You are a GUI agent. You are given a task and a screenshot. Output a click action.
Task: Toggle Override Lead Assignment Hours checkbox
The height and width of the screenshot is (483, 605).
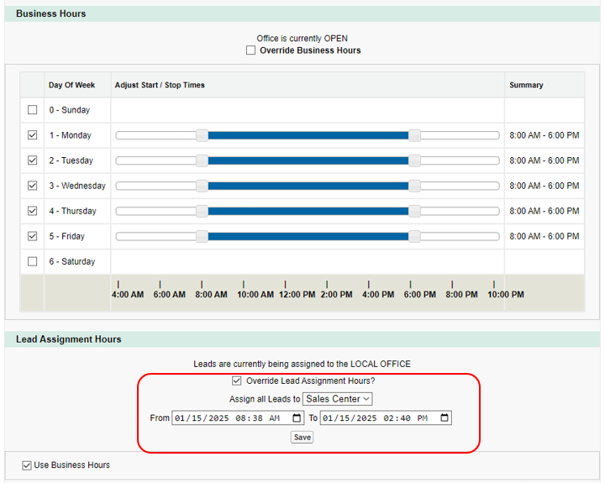[x=236, y=381]
